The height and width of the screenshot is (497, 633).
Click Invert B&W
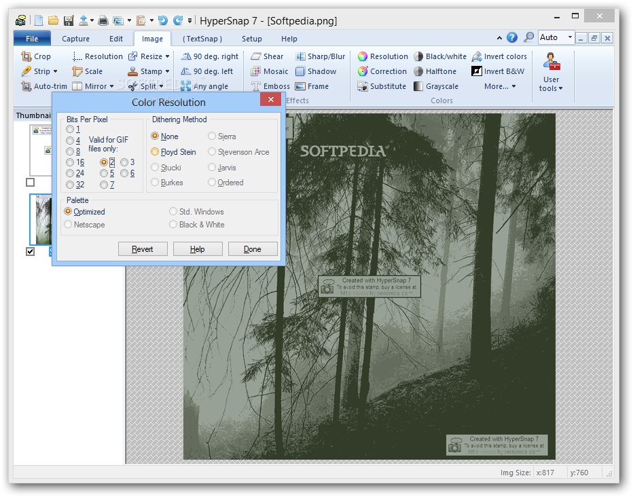498,71
